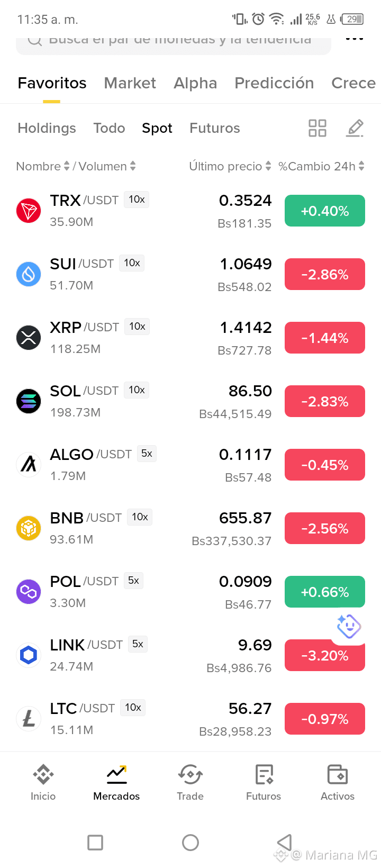The height and width of the screenshot is (868, 381).
Task: Sort by %Cambio 24h arrows
Action: [361, 166]
